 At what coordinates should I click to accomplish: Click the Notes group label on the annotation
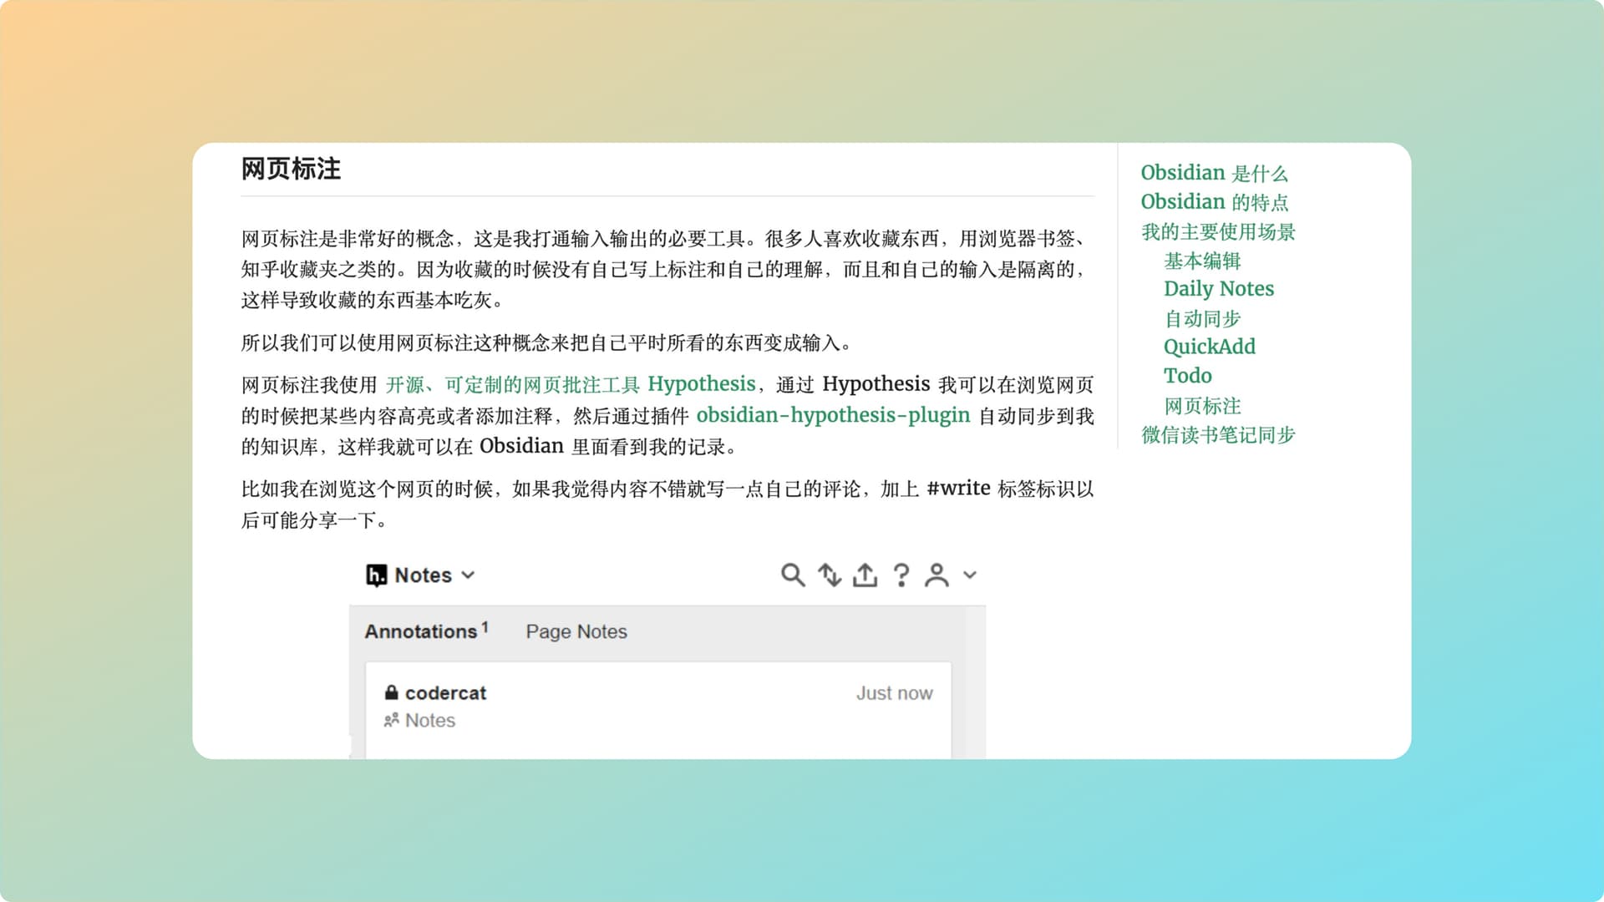point(430,721)
